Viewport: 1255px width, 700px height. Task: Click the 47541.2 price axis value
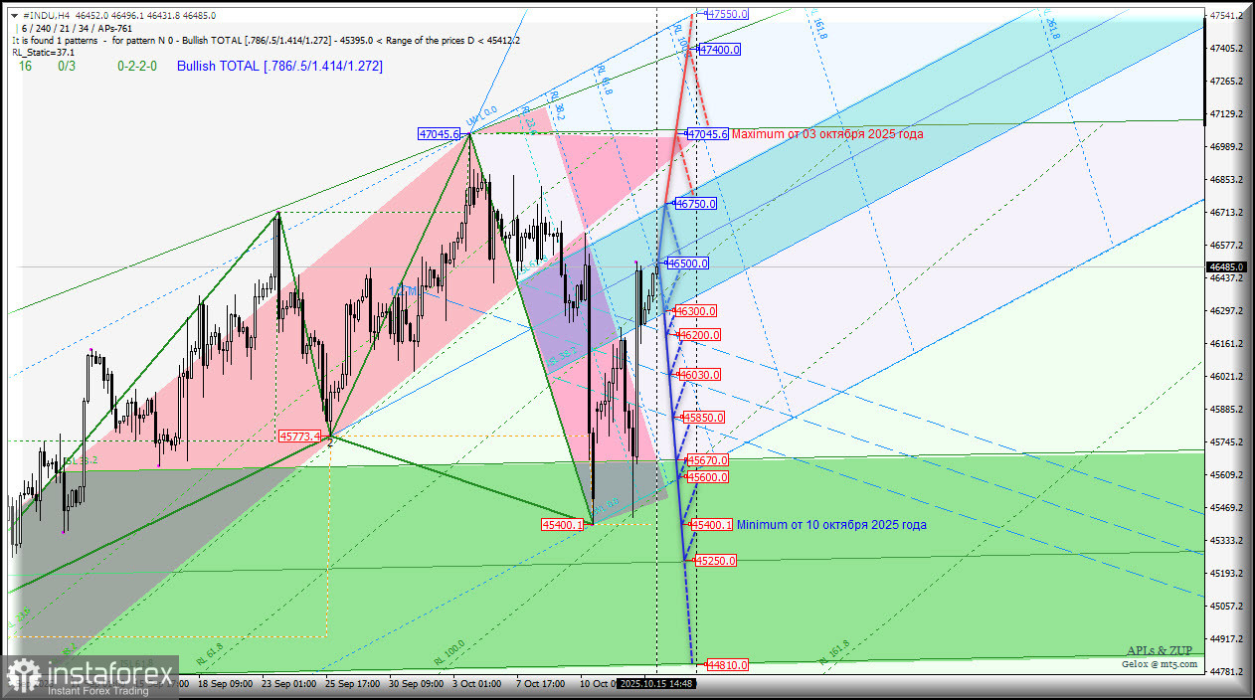click(1225, 15)
